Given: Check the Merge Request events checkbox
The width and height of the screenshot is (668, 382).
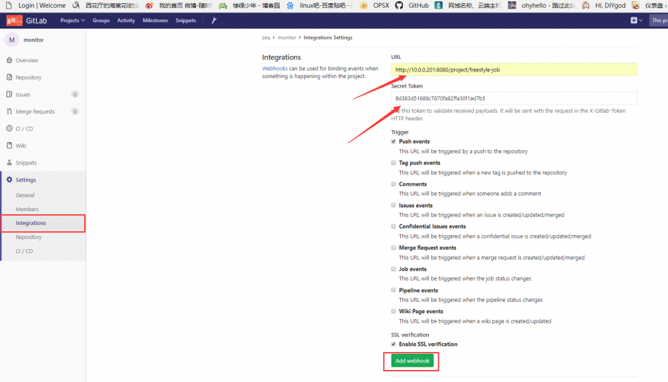Looking at the screenshot, I should pyautogui.click(x=393, y=247).
